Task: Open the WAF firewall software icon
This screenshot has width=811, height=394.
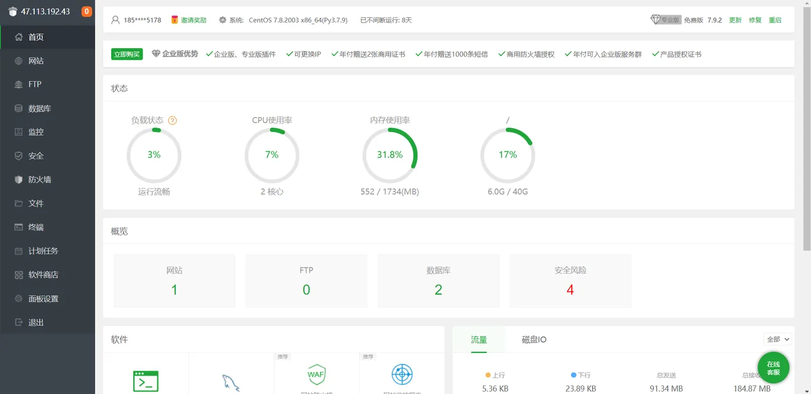Action: (x=316, y=374)
